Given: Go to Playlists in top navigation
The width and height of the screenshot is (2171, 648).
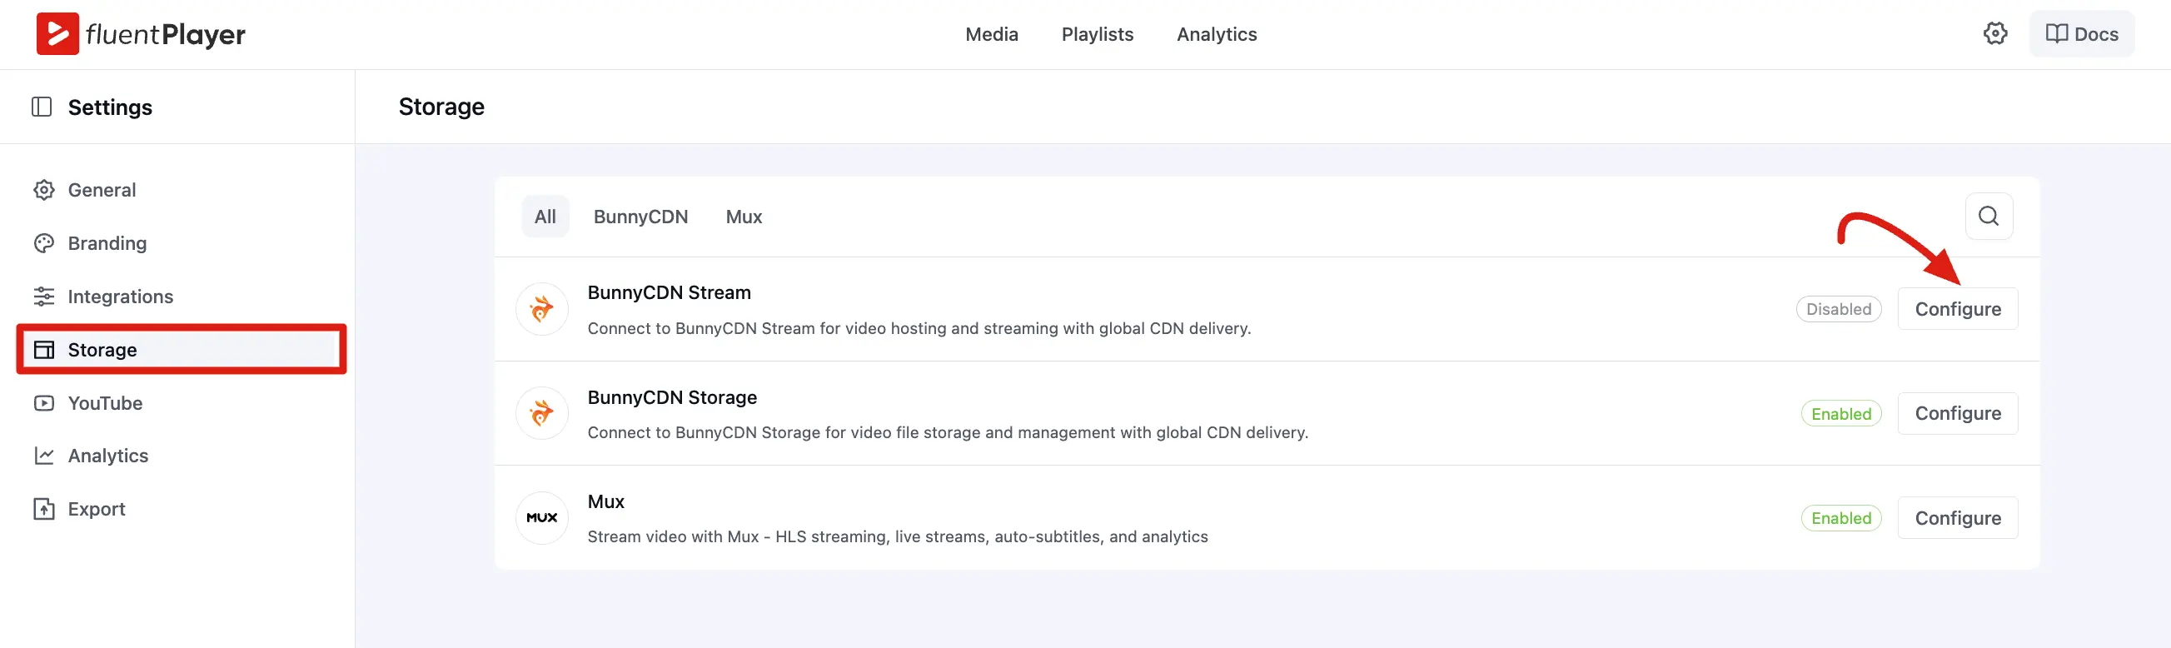Looking at the screenshot, I should pyautogui.click(x=1098, y=34).
